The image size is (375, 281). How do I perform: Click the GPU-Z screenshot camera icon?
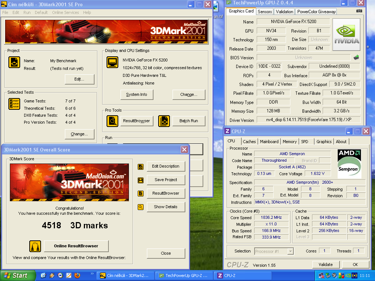(x=359, y=11)
